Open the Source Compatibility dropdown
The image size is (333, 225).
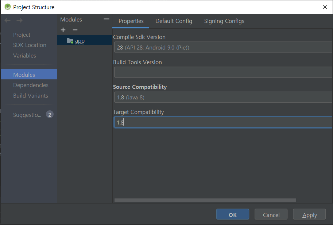click(x=223, y=97)
